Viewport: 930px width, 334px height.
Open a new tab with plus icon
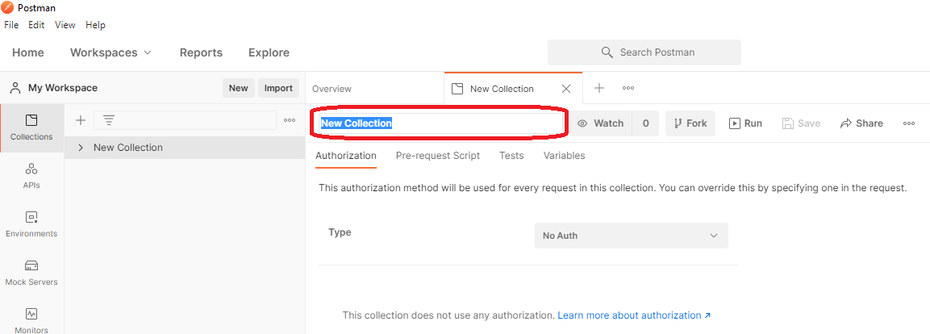[599, 89]
